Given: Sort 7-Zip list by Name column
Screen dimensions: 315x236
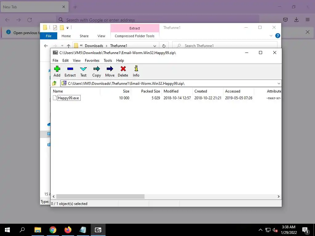Looking at the screenshot, I should coord(75,91).
